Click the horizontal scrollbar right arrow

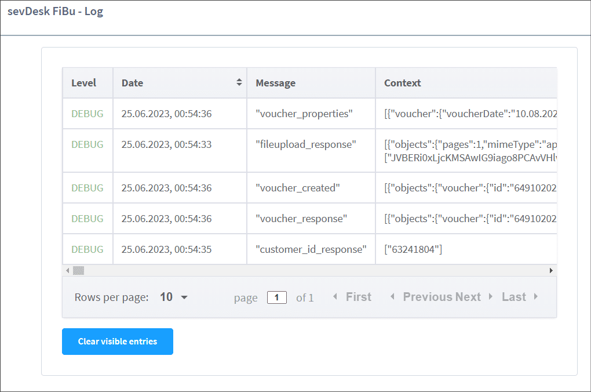[551, 270]
